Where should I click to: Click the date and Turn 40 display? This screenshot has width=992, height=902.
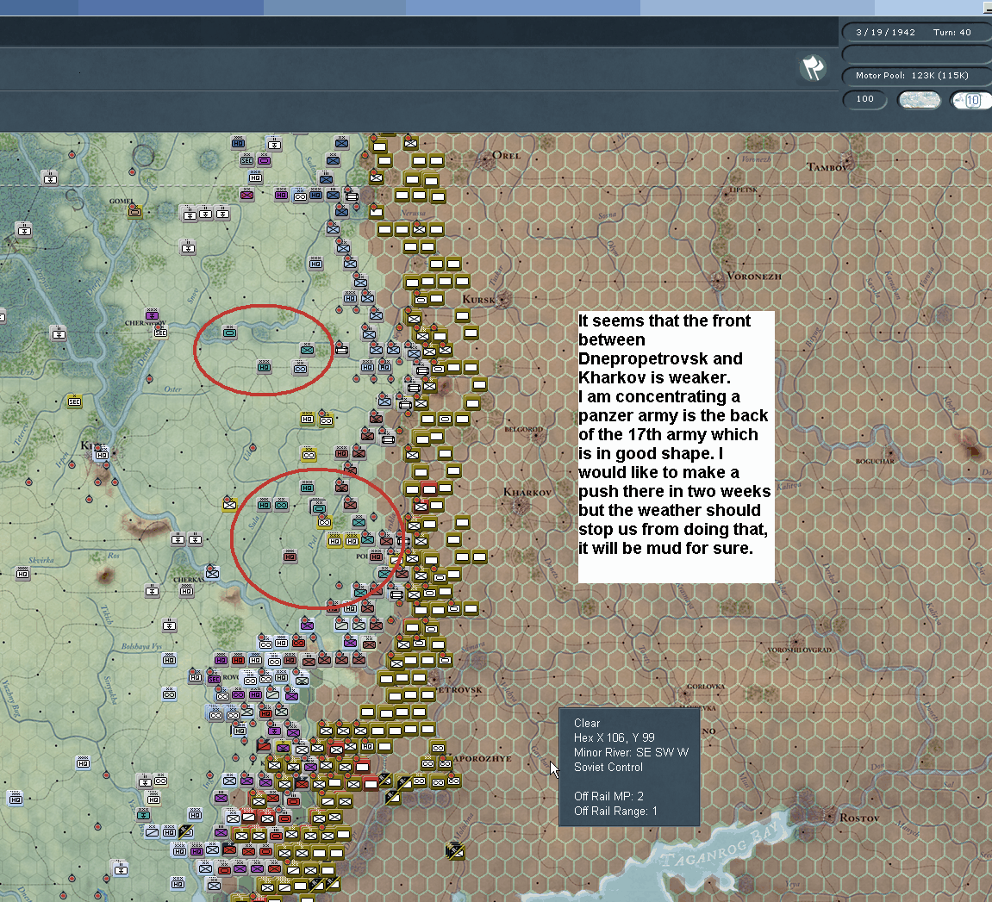pyautogui.click(x=914, y=33)
